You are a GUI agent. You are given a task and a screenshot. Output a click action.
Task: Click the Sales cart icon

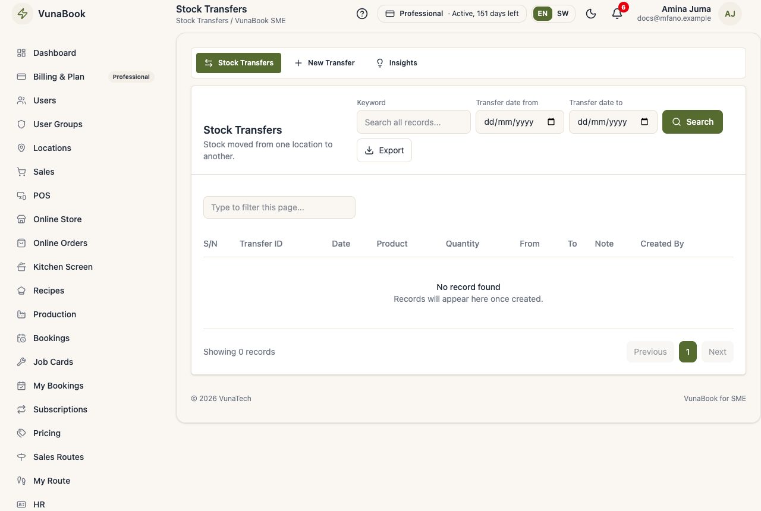(21, 172)
